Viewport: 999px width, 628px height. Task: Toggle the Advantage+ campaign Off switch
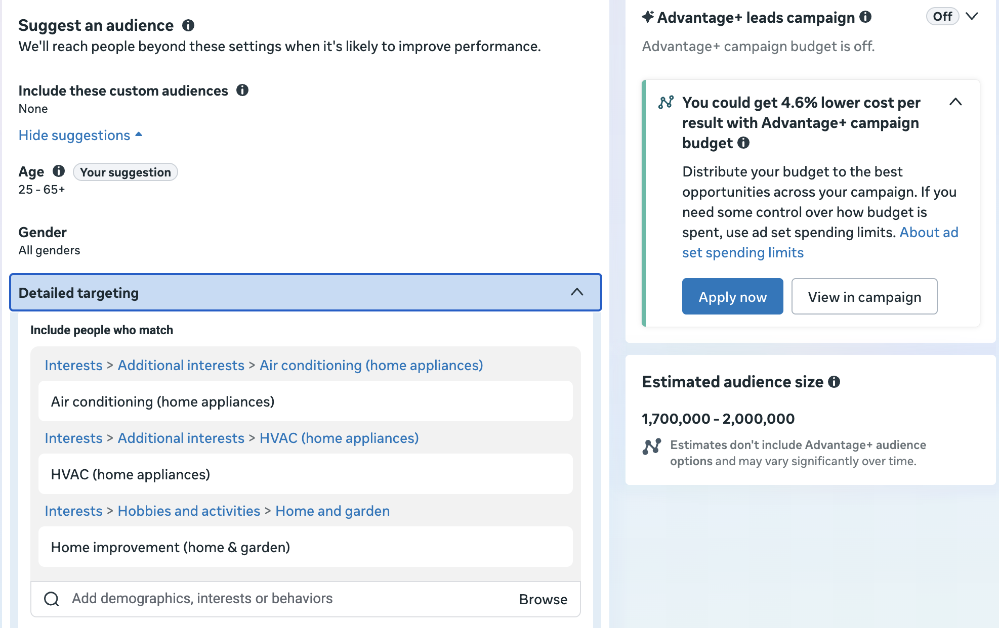pos(942,16)
